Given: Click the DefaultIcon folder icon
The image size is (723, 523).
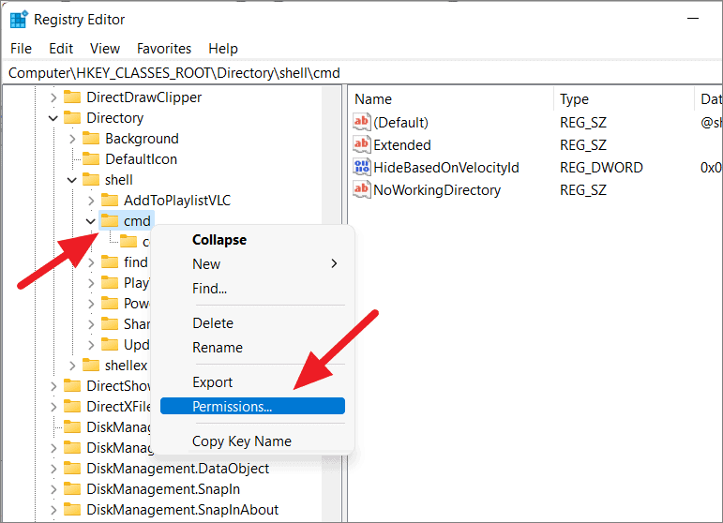Looking at the screenshot, I should click(91, 159).
